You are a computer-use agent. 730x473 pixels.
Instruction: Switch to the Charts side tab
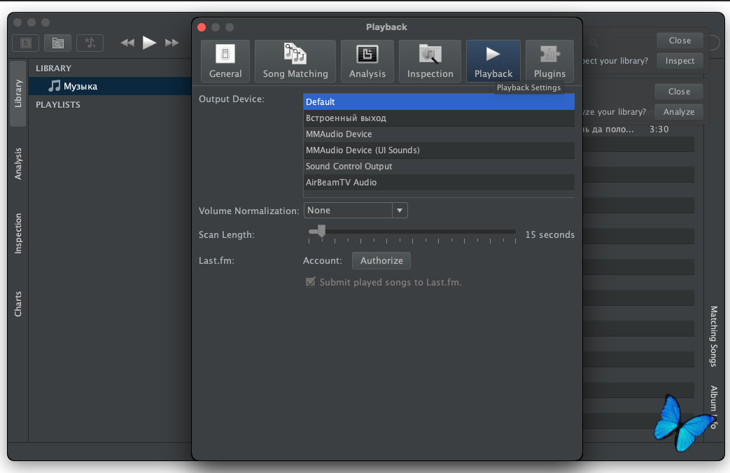tap(18, 304)
